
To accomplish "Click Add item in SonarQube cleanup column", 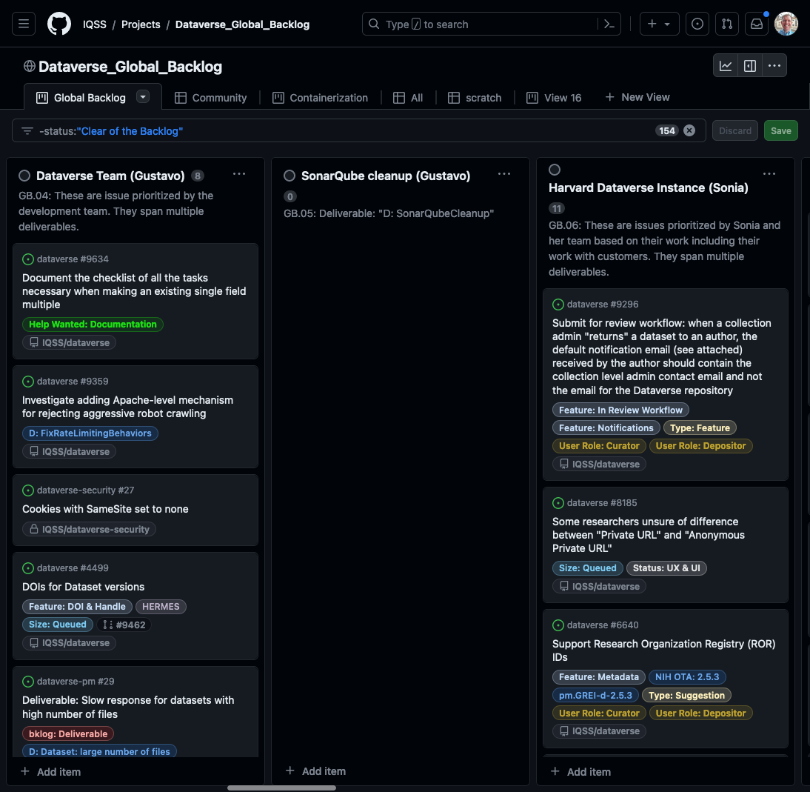I will coord(315,771).
